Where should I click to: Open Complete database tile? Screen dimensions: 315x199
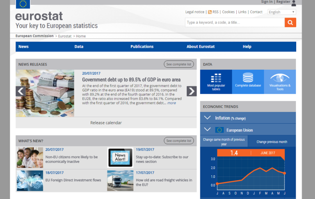tap(248, 82)
